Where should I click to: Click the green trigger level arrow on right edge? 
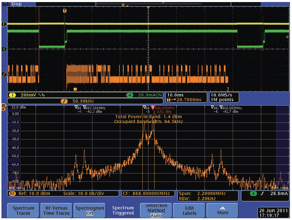pyautogui.click(x=287, y=37)
